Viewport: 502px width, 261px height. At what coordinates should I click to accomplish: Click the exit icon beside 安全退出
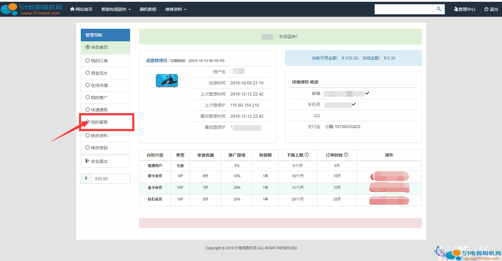(87, 161)
